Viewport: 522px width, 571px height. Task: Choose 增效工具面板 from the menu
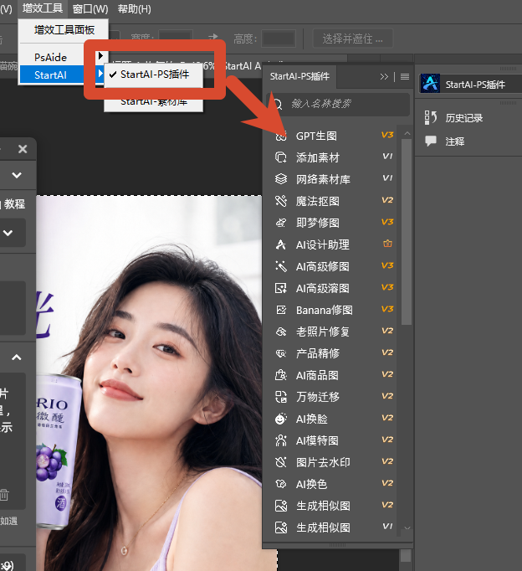64,30
